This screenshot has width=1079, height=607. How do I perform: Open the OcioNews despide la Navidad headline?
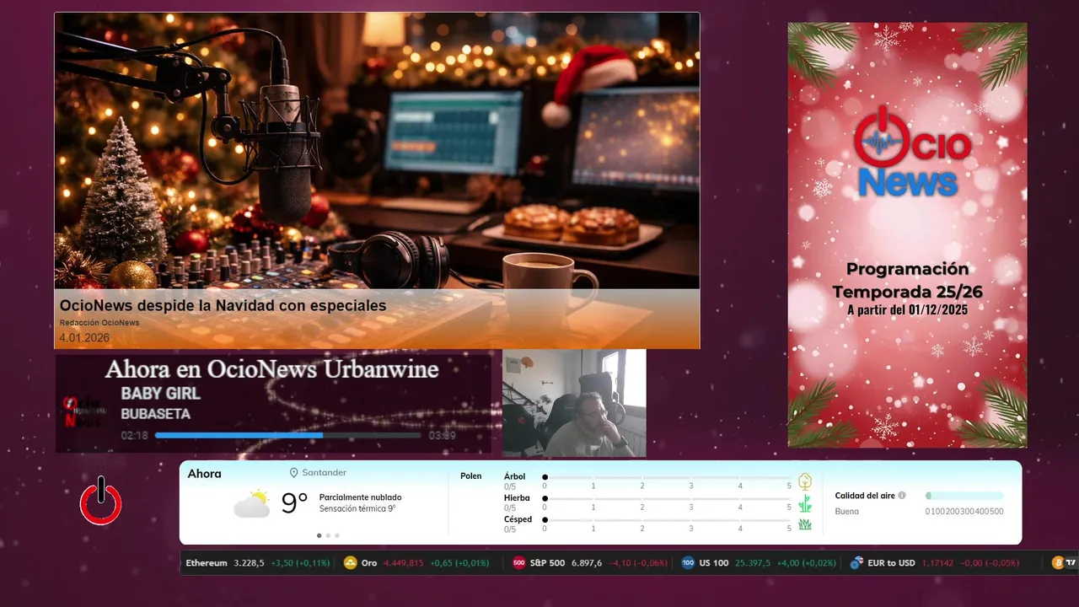pos(223,306)
